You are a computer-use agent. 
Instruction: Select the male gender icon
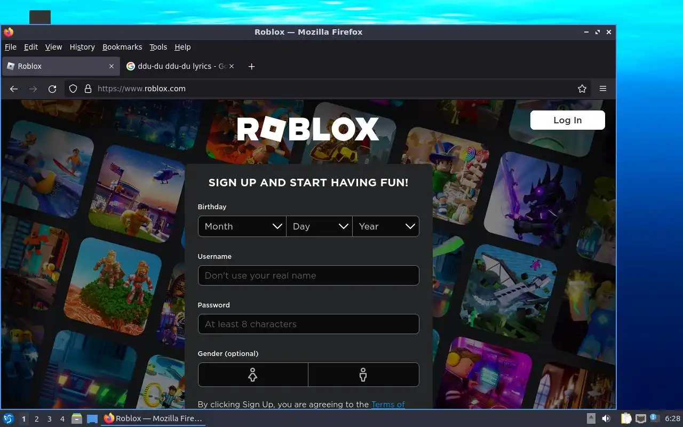363,375
